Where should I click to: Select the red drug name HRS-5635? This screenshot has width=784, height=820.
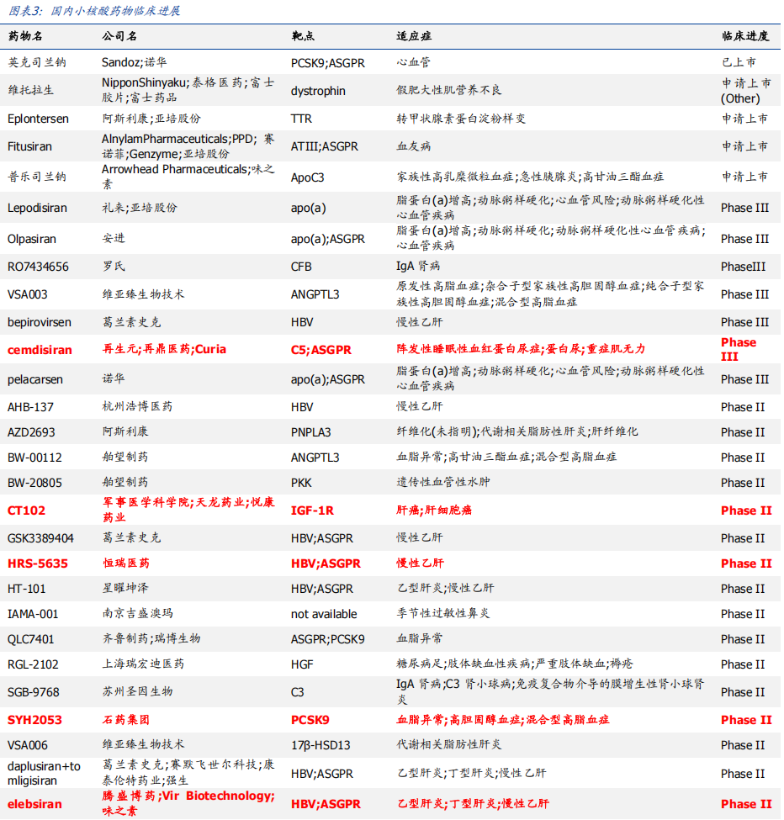(x=38, y=563)
